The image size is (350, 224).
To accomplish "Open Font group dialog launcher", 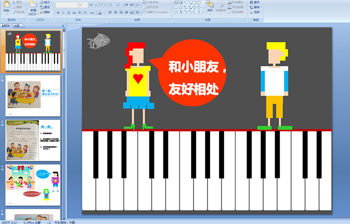I will pos(104,20).
